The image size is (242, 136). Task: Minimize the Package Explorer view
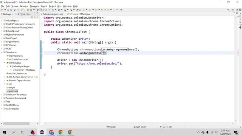click(34, 13)
